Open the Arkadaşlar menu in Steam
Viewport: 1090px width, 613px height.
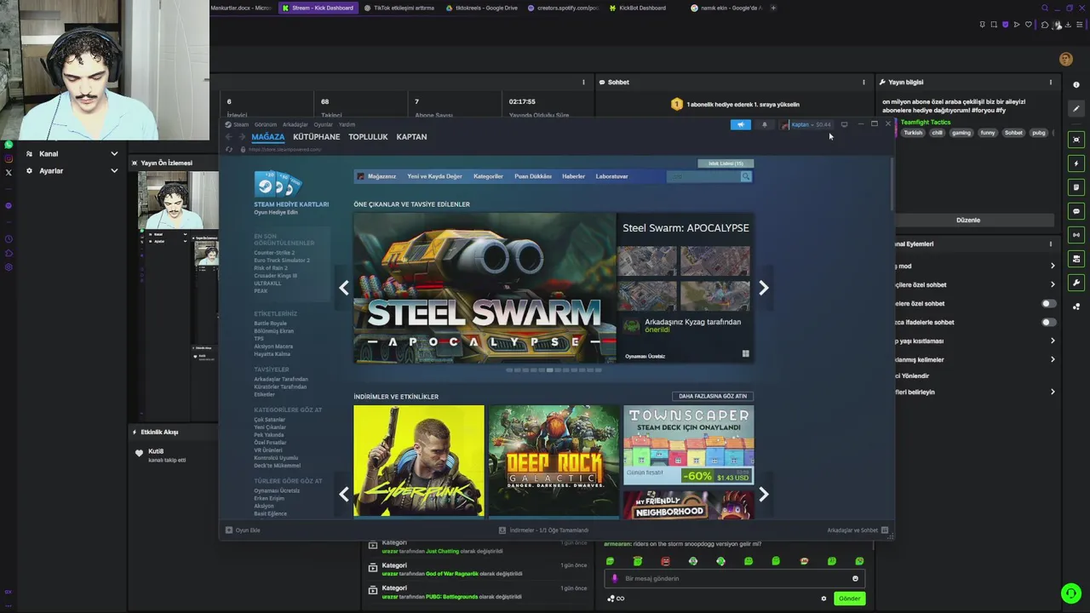tap(295, 124)
